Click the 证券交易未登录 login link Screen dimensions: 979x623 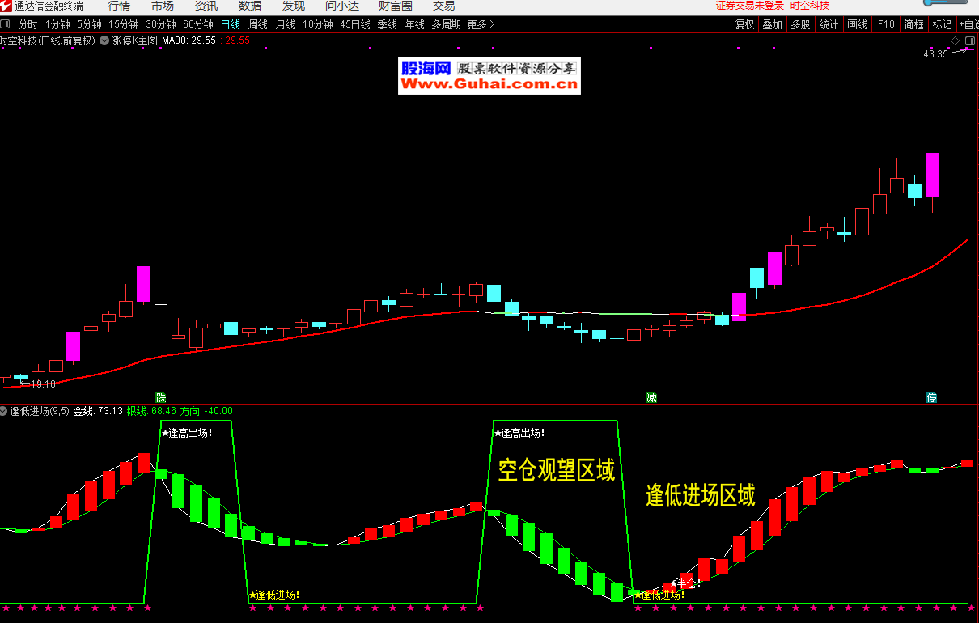[749, 6]
